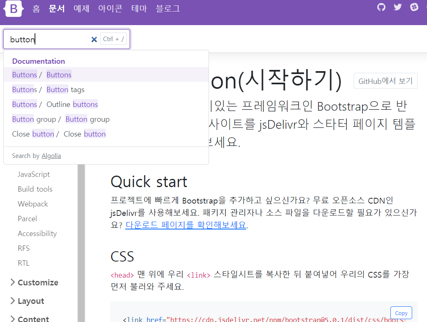Viewport: 427px width, 322px height.
Task: Clear the search field with the X icon
Action: 94,39
